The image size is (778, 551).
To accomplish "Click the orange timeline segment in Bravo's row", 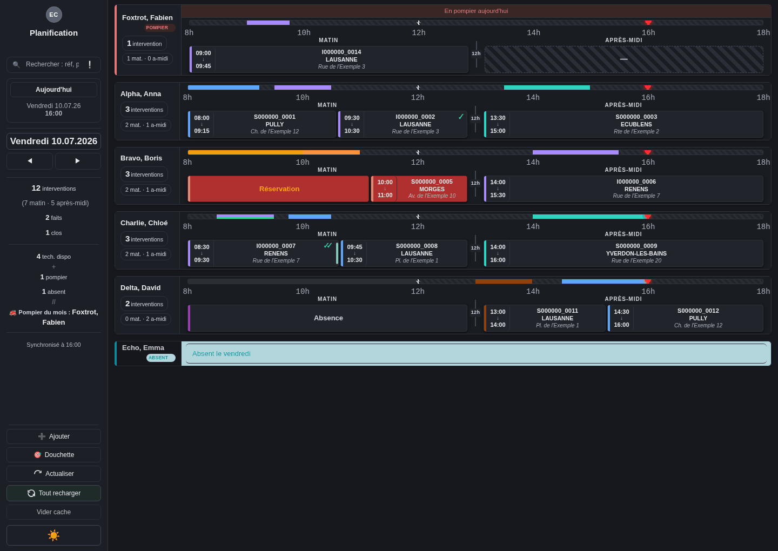I will [x=274, y=152].
